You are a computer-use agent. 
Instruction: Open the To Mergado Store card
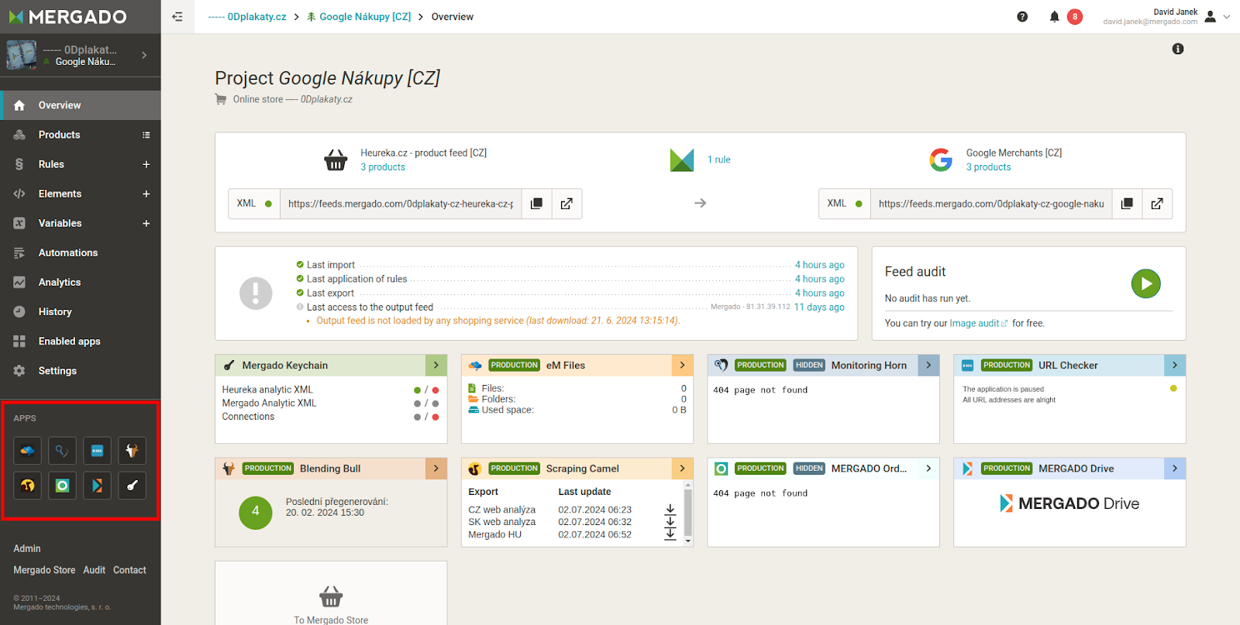point(331,593)
